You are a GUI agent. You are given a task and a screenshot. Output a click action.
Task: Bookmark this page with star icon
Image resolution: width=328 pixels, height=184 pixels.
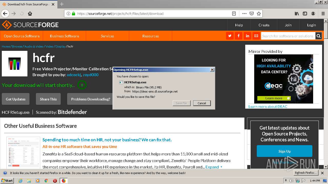[x=259, y=14]
